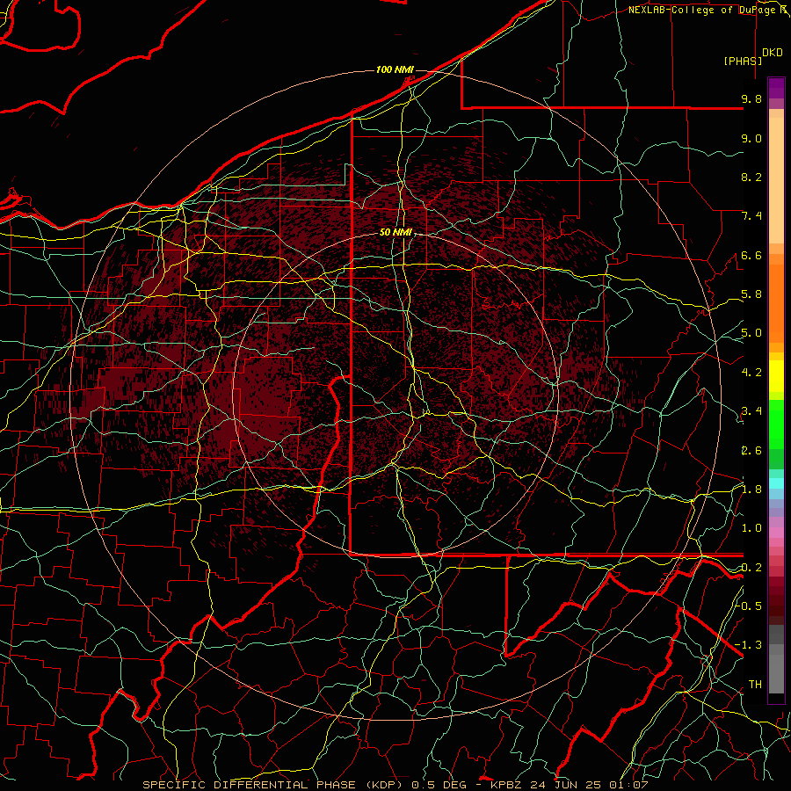Click the pink segment of the color bar
This screenshot has width=791, height=791.
click(x=776, y=533)
